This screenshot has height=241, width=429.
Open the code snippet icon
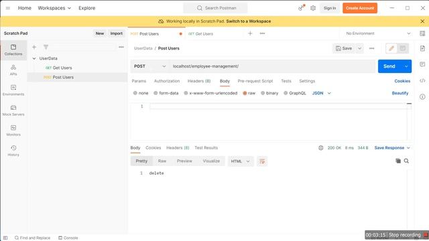[422, 80]
